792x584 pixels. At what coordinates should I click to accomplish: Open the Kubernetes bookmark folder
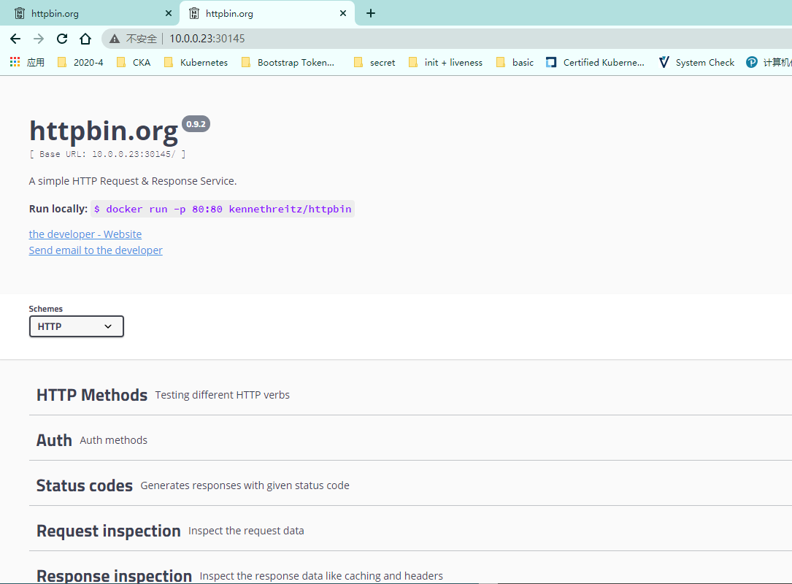click(x=196, y=62)
